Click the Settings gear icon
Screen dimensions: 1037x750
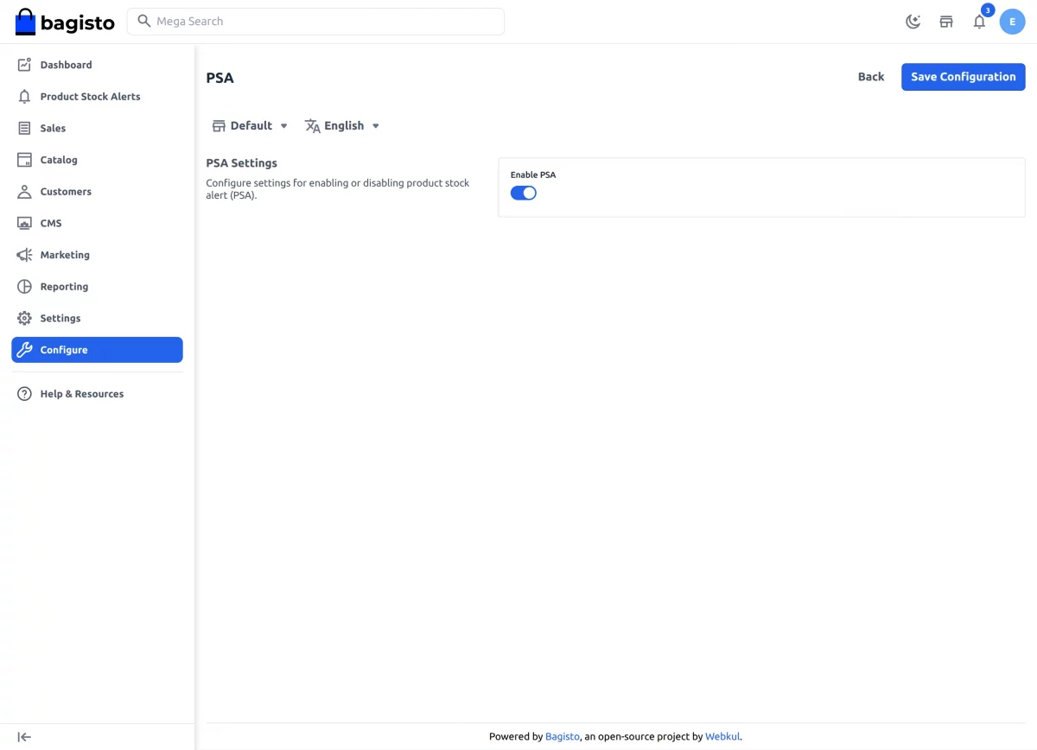point(24,318)
